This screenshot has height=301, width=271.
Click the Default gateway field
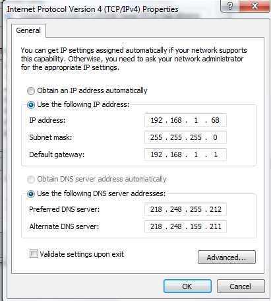pos(185,154)
